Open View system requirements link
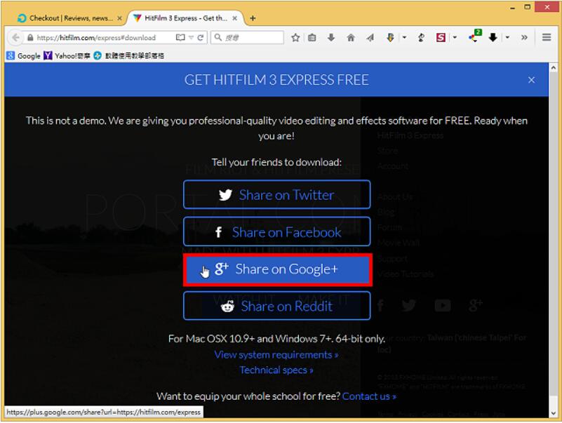The image size is (562, 423). 276,354
